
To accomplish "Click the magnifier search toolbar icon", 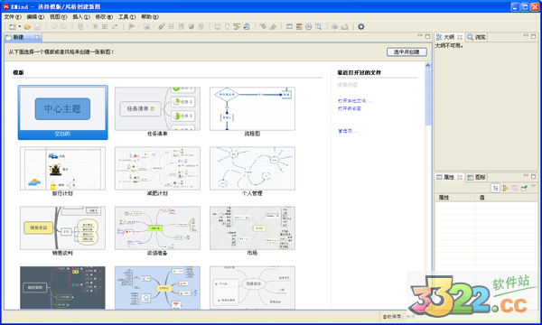I will coord(318,26).
